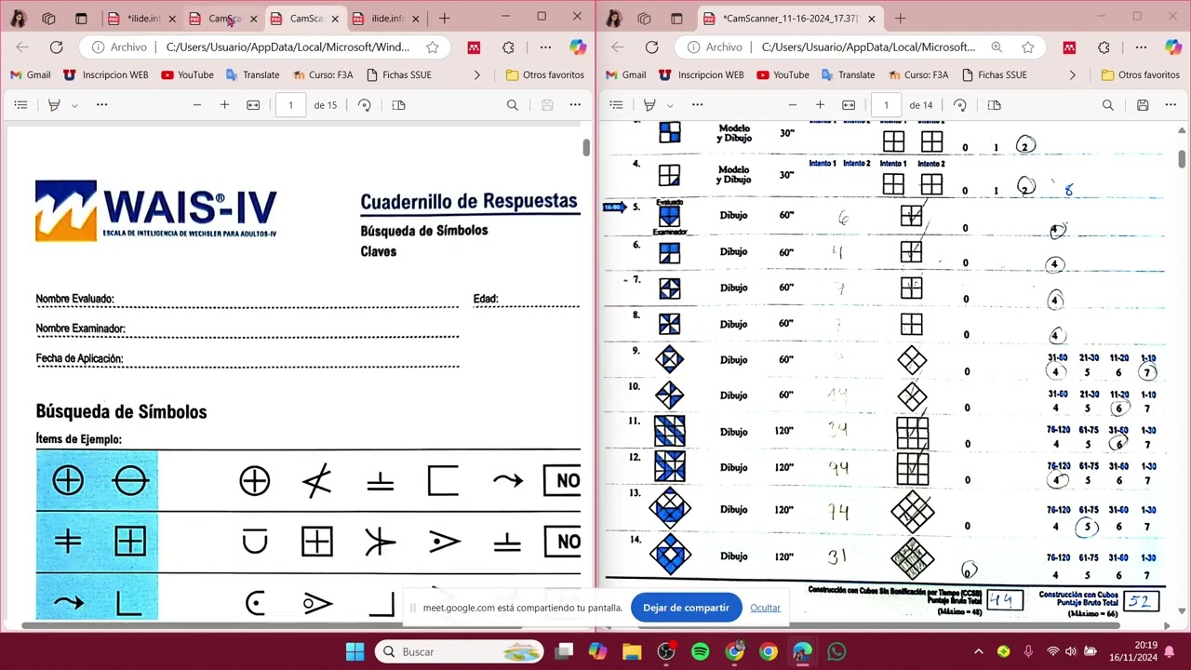Search inside the right PDF document
1191x670 pixels.
[x=1108, y=105]
